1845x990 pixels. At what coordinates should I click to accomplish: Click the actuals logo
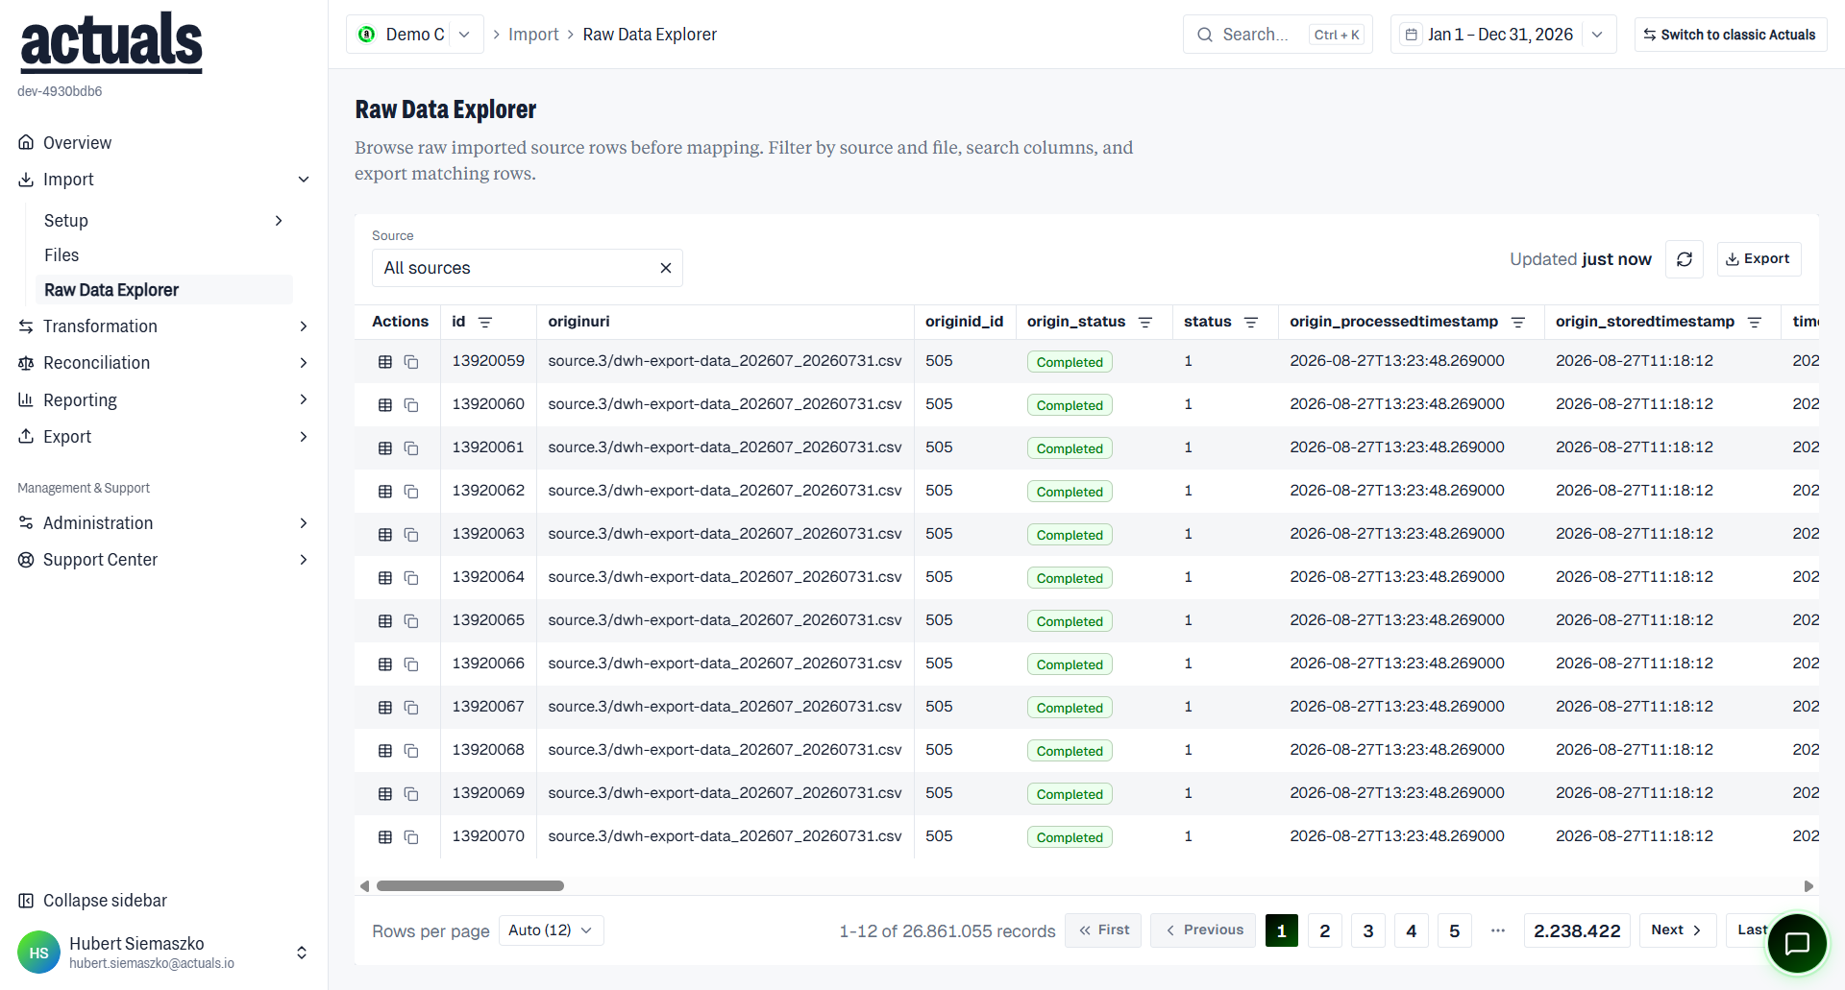coord(111,42)
